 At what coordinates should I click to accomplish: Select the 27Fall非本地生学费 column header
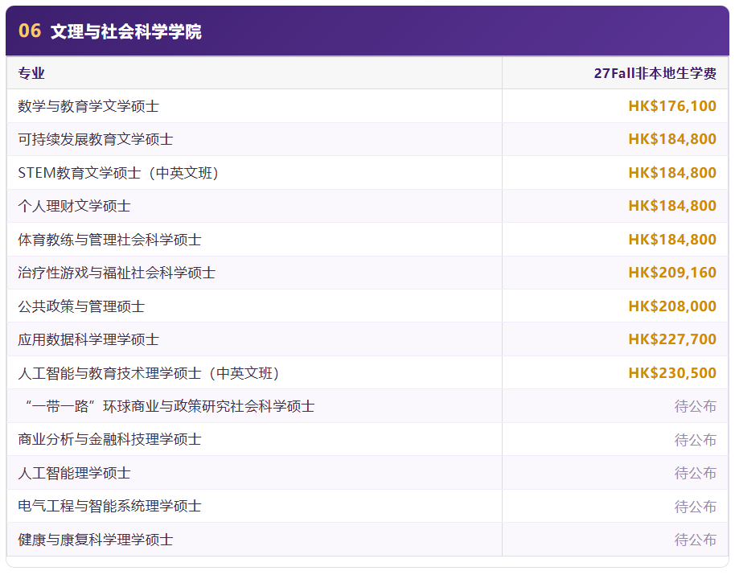pos(655,73)
